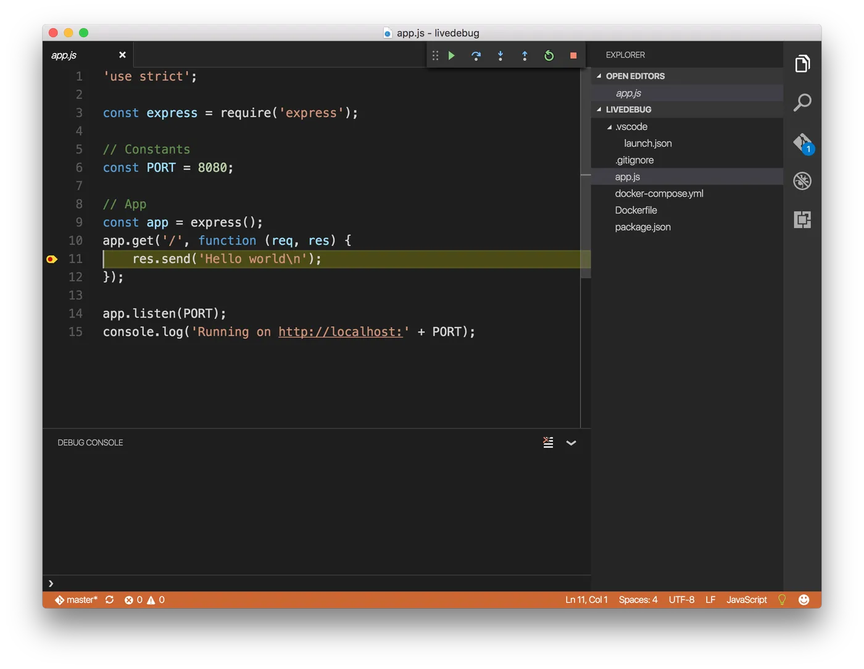Click line number 14 in gutter
Viewport: 864px width, 669px height.
point(75,313)
